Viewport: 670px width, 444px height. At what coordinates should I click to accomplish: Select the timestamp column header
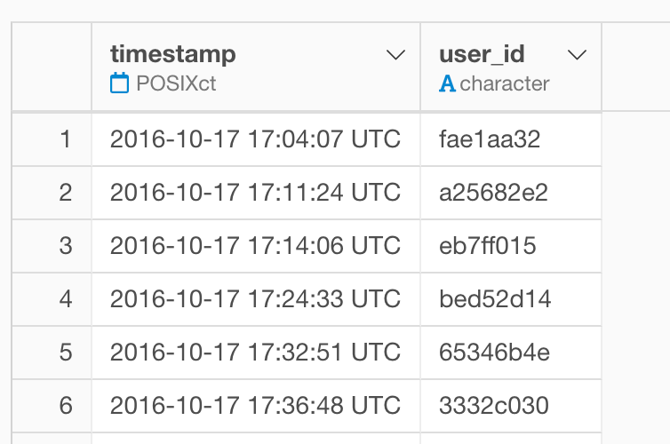256,67
